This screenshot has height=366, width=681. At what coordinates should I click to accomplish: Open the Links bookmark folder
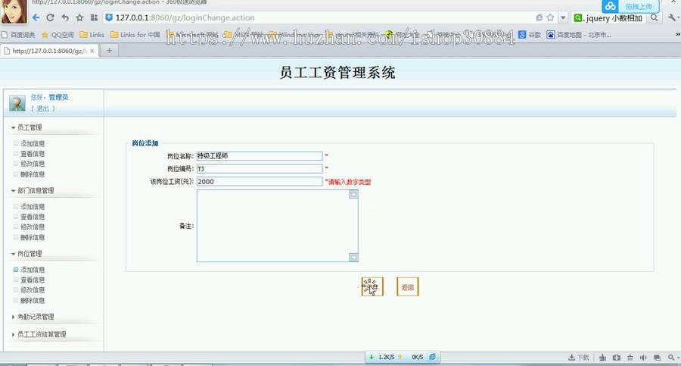(92, 35)
